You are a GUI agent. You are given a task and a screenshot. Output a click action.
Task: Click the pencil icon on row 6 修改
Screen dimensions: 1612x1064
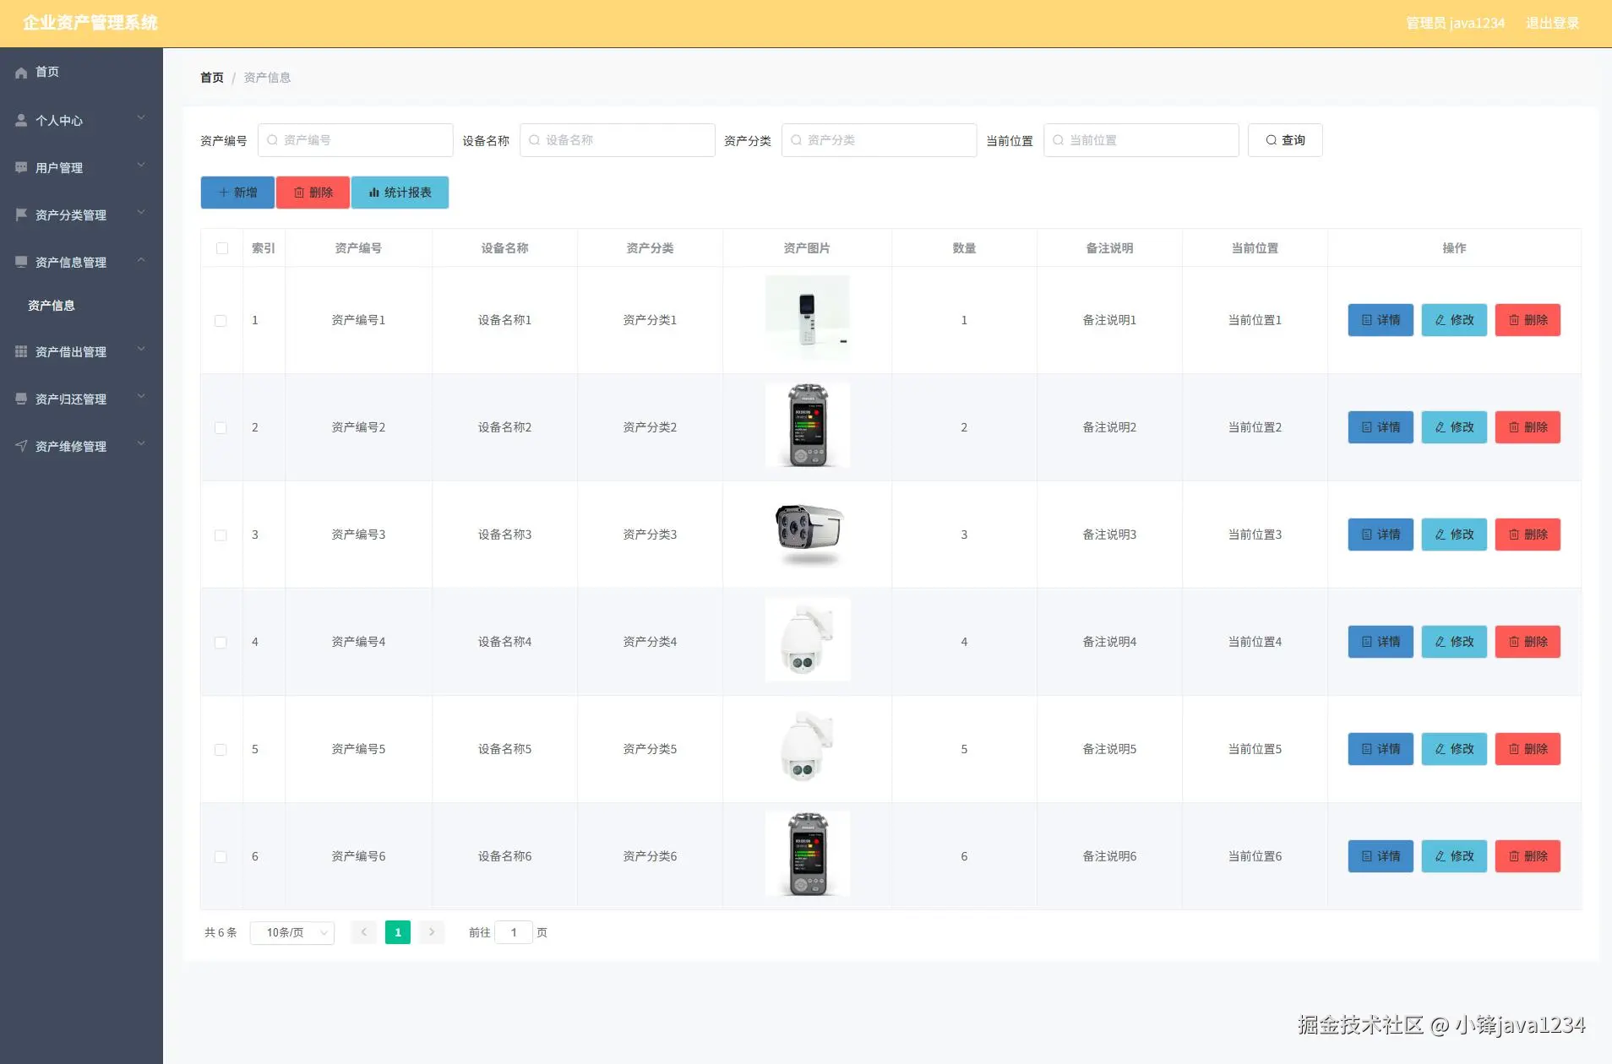1440,856
